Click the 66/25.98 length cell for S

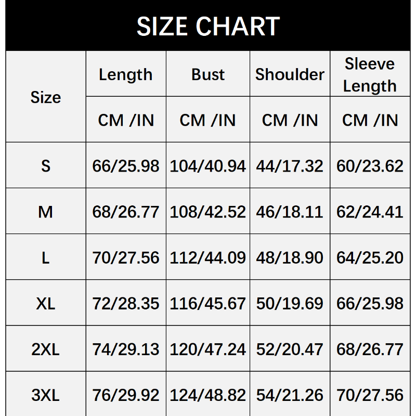point(126,166)
